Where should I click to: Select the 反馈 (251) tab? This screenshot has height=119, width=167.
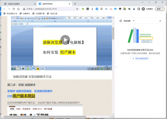click(x=37, y=109)
